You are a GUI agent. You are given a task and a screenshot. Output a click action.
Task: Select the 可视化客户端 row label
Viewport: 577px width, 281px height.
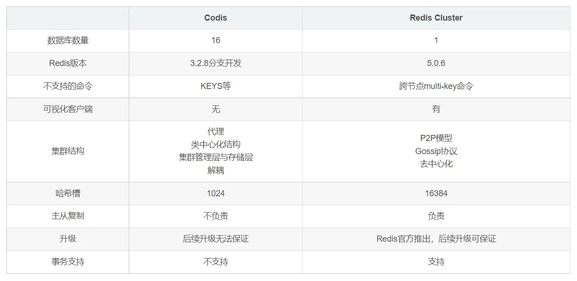[68, 109]
